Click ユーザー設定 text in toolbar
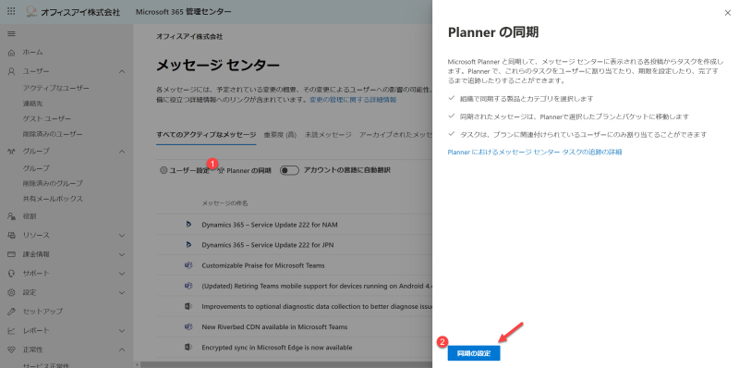 click(189, 170)
